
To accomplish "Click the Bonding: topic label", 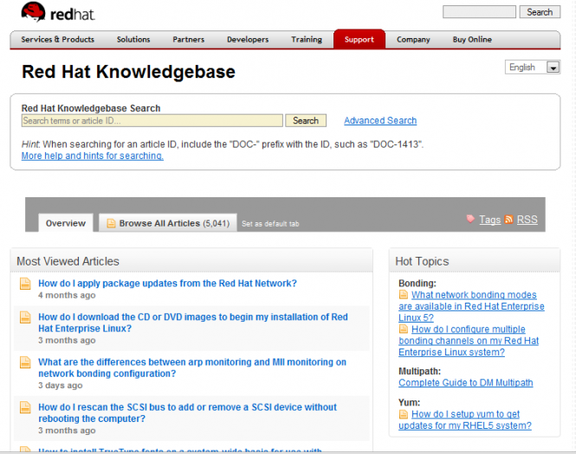I will click(x=417, y=284).
